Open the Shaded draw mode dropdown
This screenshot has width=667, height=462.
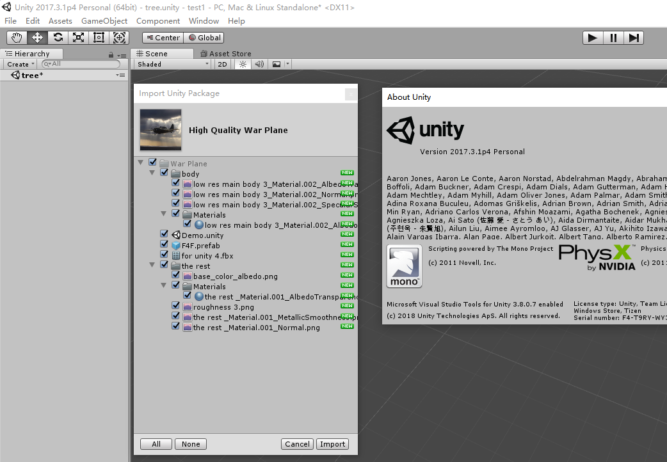(173, 64)
